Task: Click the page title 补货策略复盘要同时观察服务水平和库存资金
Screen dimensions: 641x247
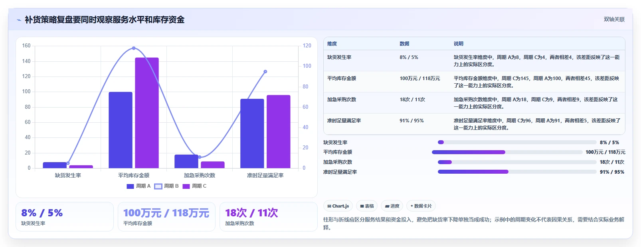Action: pyautogui.click(x=105, y=20)
